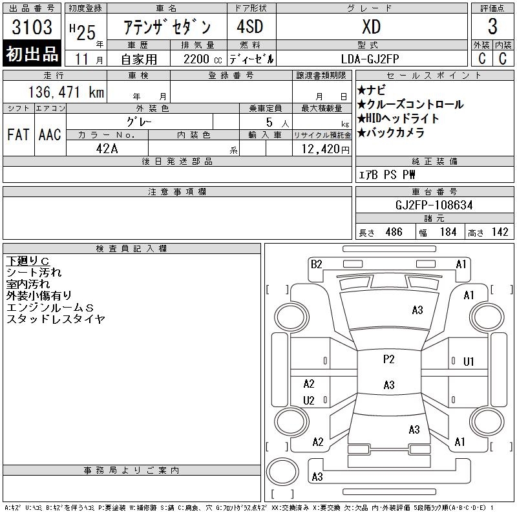Select the XD grade cell

[372, 26]
